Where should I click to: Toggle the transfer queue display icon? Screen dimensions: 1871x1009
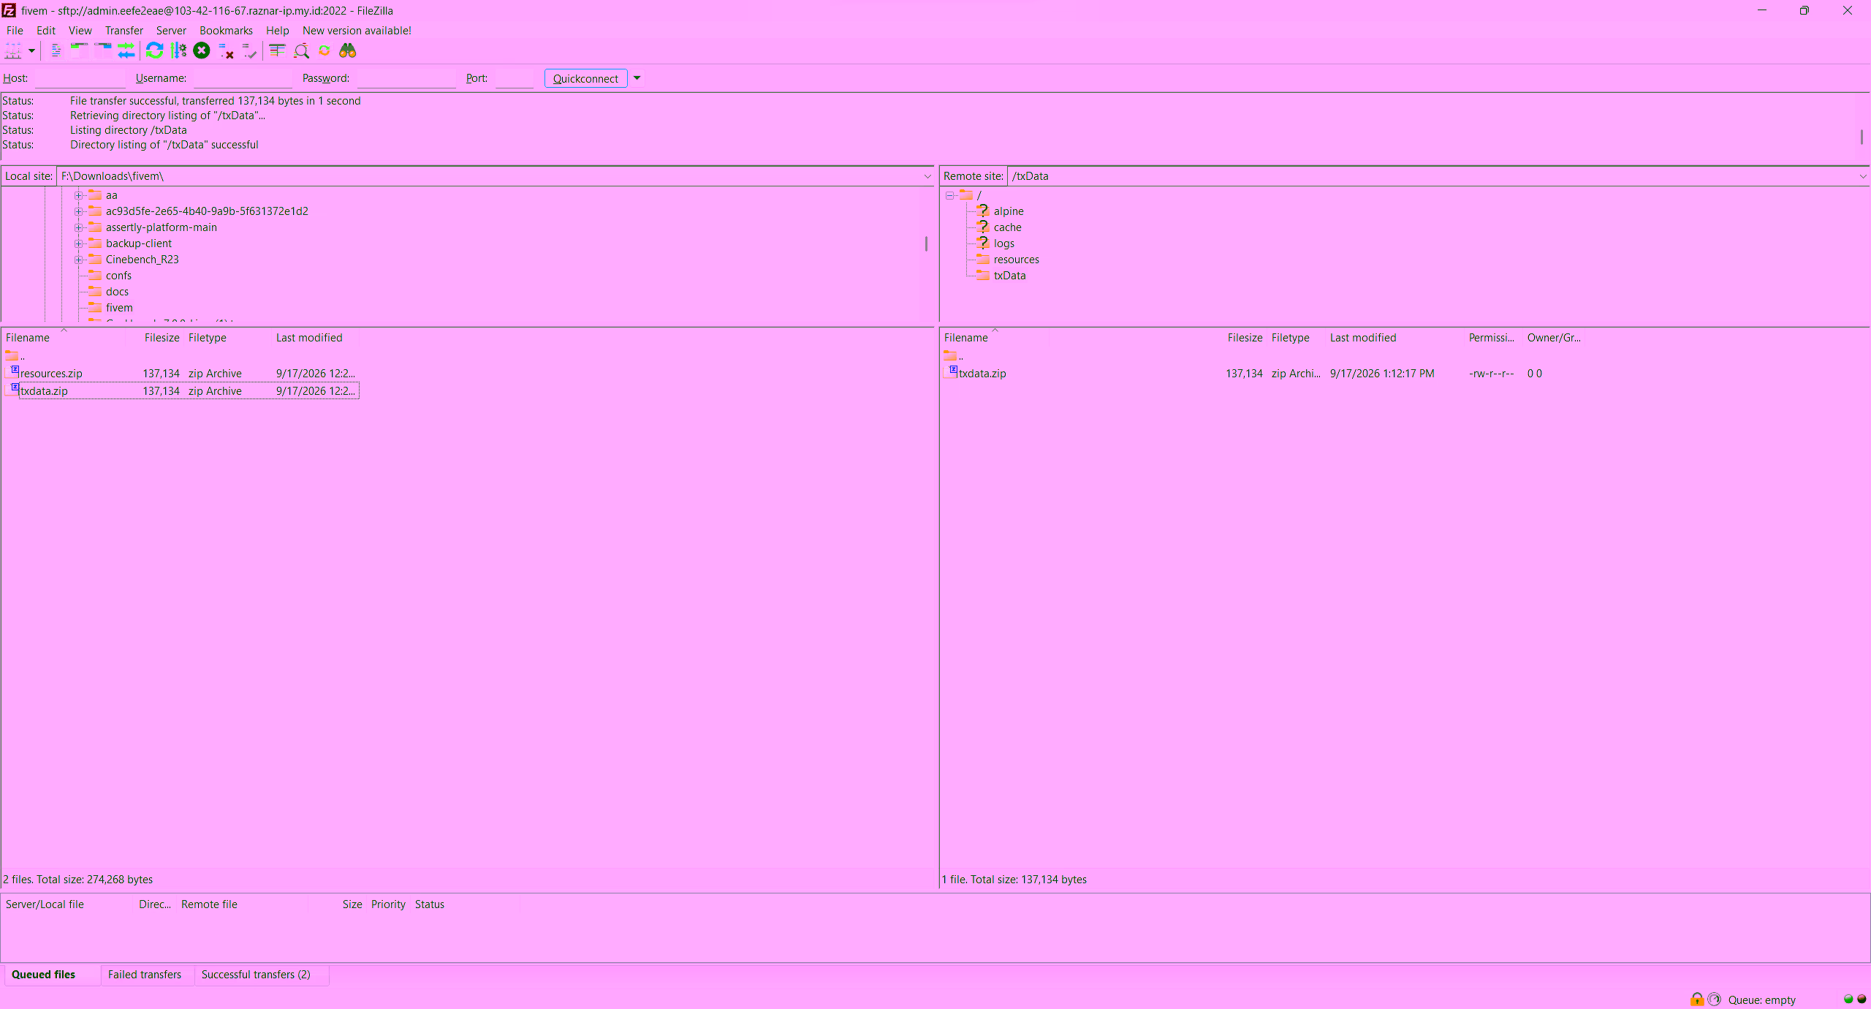pos(126,50)
